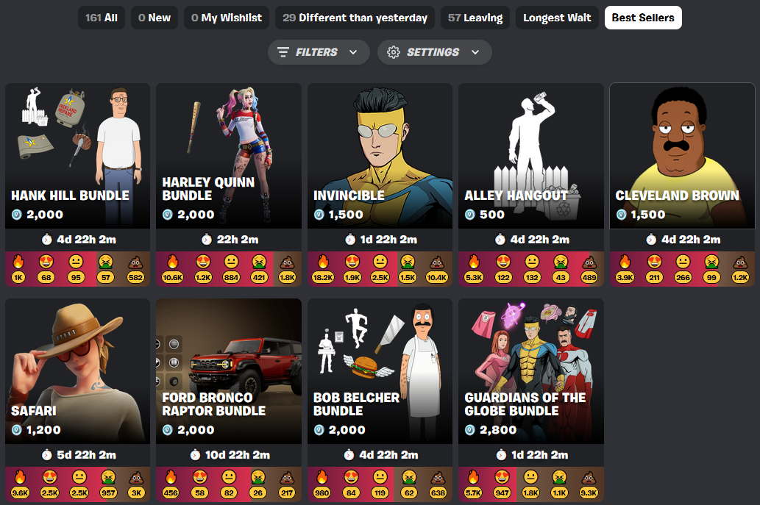
Task: Select the Best Sellers tab
Action: point(643,18)
